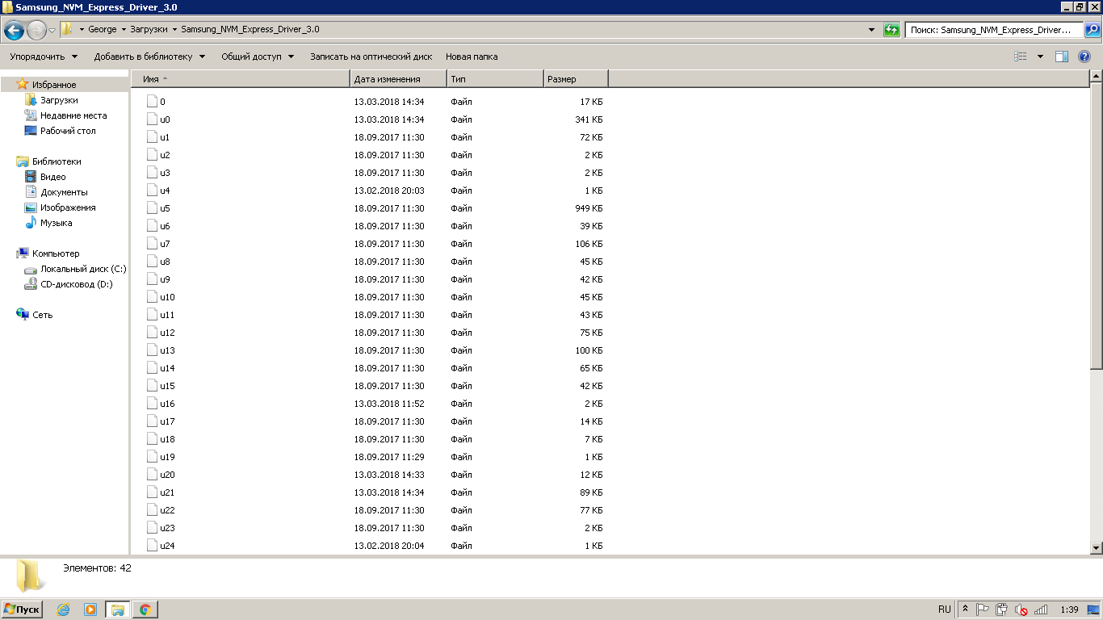Sort by the Имя column header
This screenshot has width=1103, height=620.
click(240, 79)
